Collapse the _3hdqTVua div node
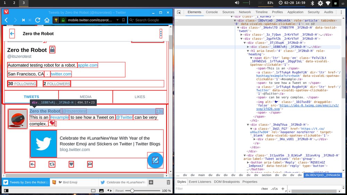347x195 pixels. pyautogui.click(x=248, y=125)
